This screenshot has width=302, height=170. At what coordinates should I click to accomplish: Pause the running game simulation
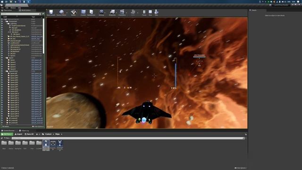click(x=144, y=13)
